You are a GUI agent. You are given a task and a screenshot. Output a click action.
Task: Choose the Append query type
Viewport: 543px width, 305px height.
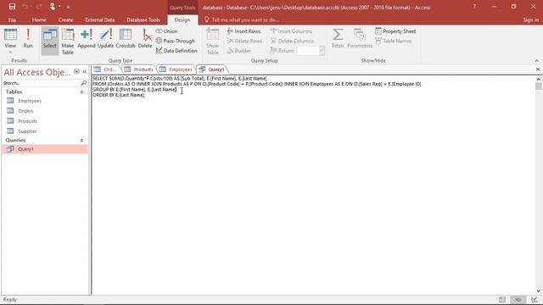click(87, 38)
